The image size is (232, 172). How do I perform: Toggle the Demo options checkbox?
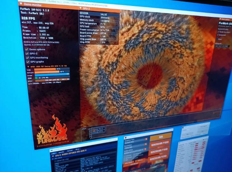pos(27,49)
